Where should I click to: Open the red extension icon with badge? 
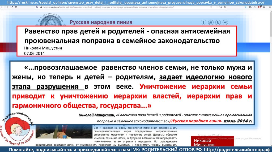(x=260, y=7)
